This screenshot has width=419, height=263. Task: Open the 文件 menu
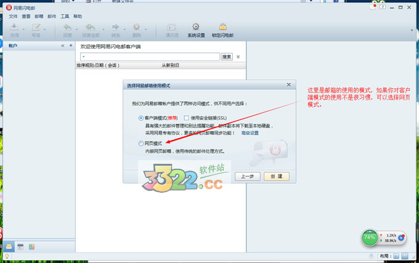13,17
